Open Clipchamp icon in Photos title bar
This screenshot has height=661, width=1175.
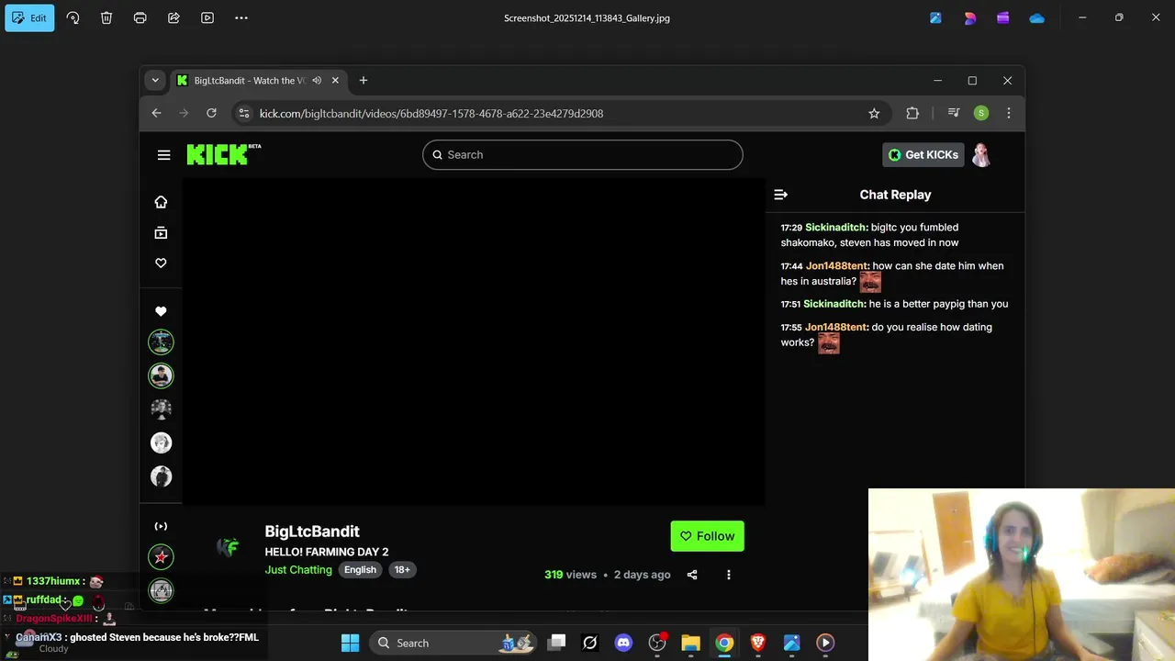(1002, 17)
